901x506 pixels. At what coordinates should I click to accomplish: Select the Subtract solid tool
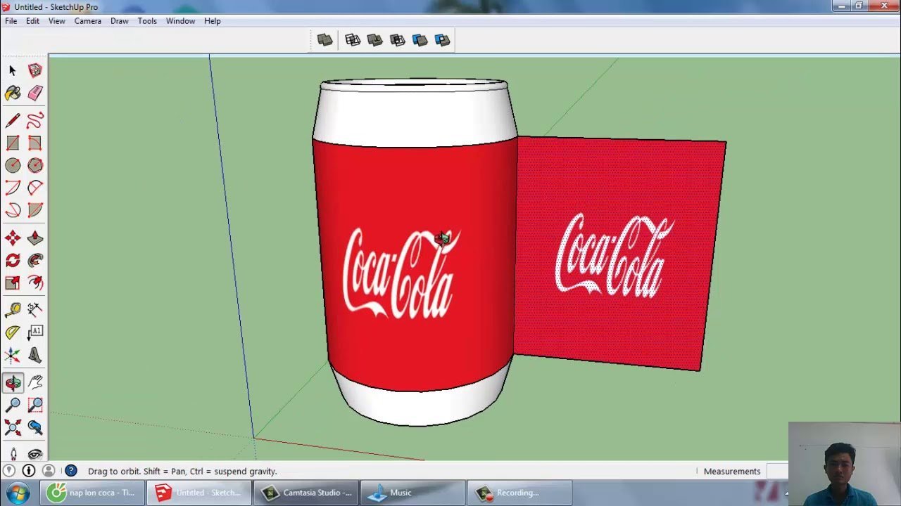[x=398, y=40]
